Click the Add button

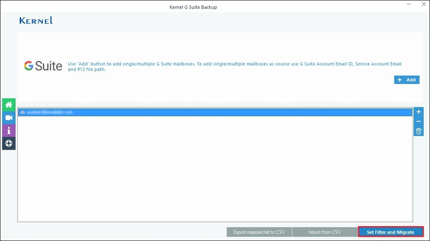pyautogui.click(x=407, y=80)
